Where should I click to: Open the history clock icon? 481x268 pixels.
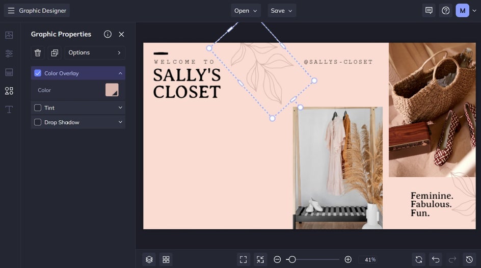(469, 260)
